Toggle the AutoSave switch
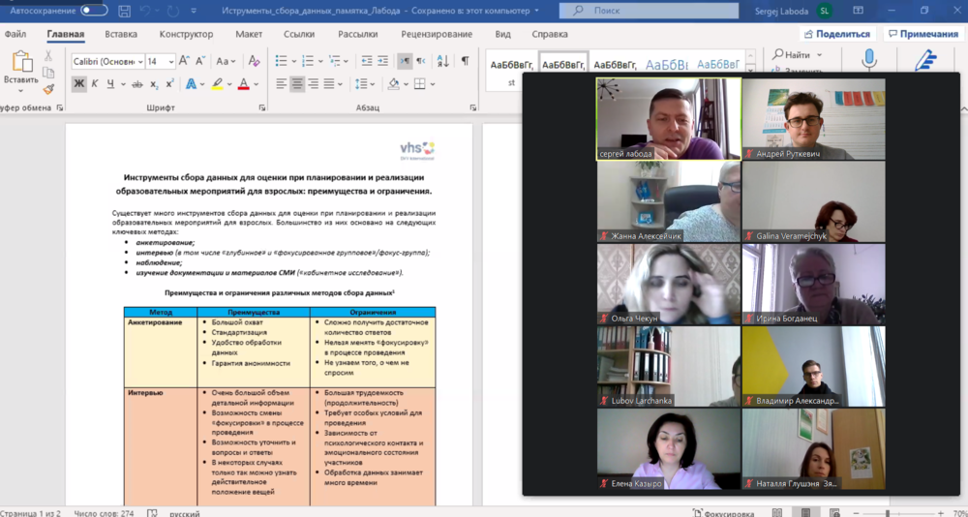Image resolution: width=968 pixels, height=517 pixels. 94,11
